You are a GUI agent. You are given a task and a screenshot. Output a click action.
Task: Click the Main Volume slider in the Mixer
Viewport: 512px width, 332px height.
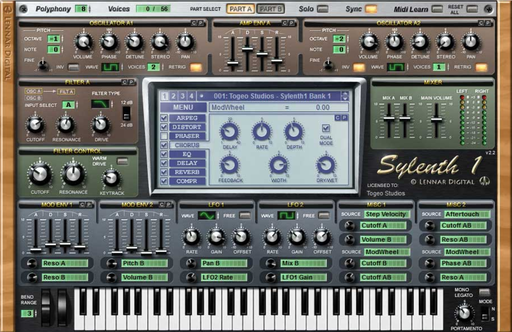(x=436, y=120)
